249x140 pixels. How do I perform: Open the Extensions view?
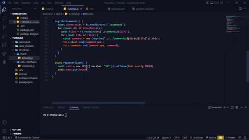(x=4, y=45)
